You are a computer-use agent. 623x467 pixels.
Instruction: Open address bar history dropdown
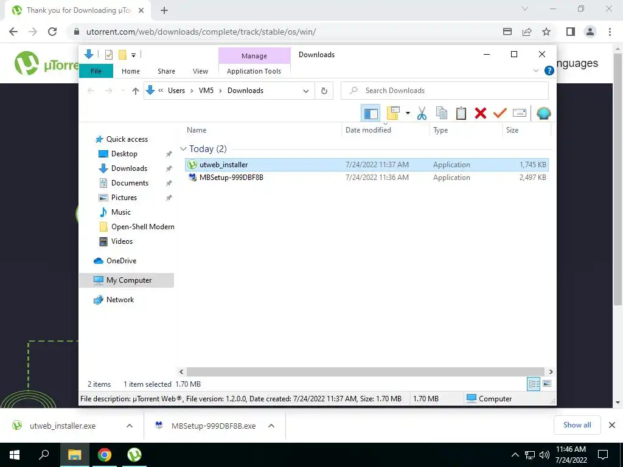pyautogui.click(x=306, y=91)
